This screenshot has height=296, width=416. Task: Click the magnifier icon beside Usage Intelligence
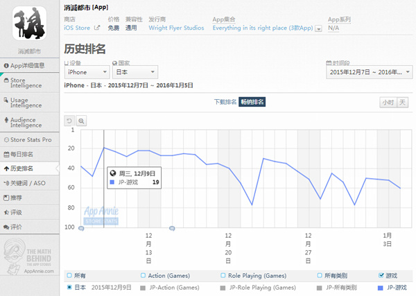pos(6,100)
